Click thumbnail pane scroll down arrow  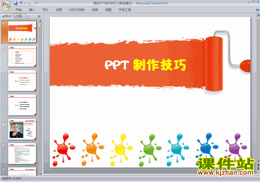pos(40,174)
